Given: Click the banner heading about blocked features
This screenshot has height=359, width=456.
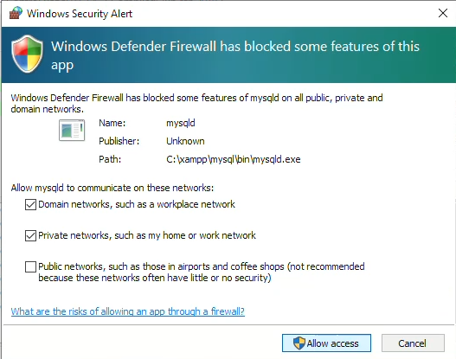Looking at the screenshot, I should [235, 55].
